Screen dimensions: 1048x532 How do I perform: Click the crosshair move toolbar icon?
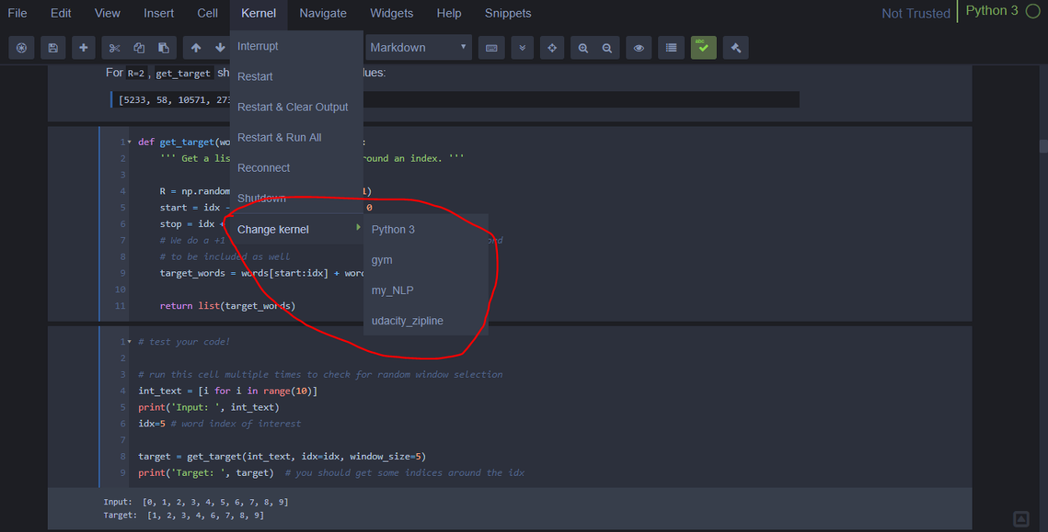(x=553, y=48)
